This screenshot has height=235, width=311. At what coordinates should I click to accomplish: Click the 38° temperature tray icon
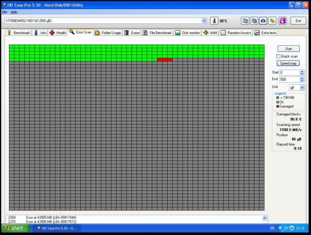click(x=286, y=228)
